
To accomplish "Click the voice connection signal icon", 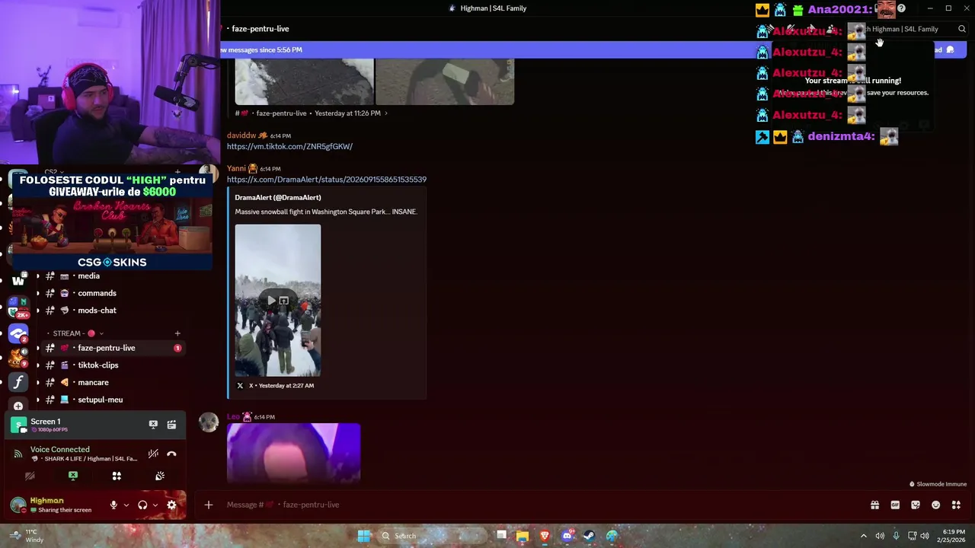I will (x=18, y=454).
